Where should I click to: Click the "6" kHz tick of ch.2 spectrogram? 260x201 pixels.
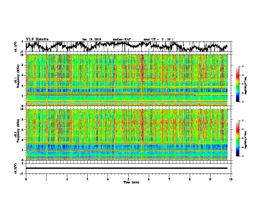point(23,130)
